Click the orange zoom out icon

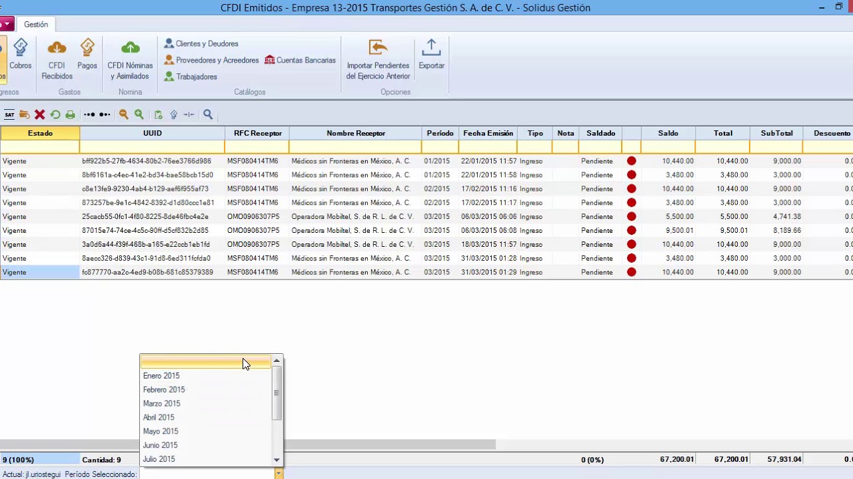(123, 114)
